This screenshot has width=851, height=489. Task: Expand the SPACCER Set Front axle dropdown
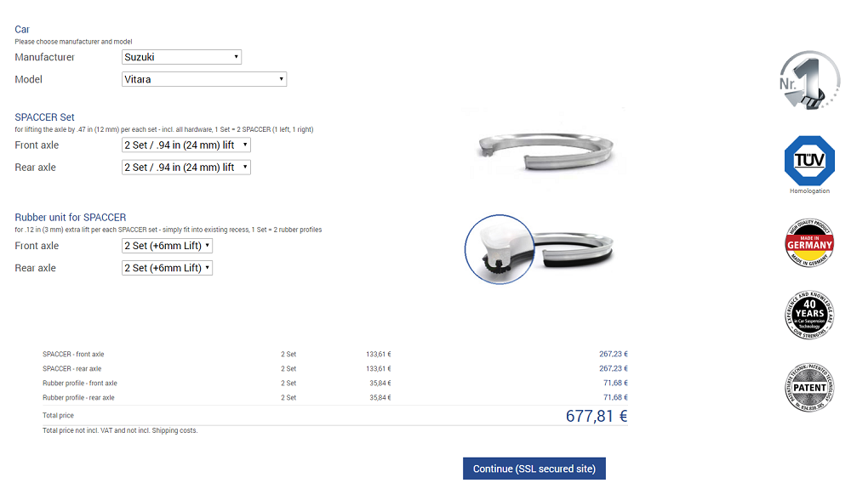(x=186, y=145)
